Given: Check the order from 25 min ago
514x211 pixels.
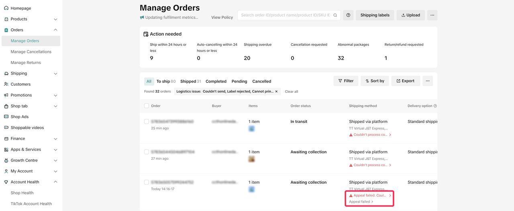Looking at the screenshot, I should (147, 122).
